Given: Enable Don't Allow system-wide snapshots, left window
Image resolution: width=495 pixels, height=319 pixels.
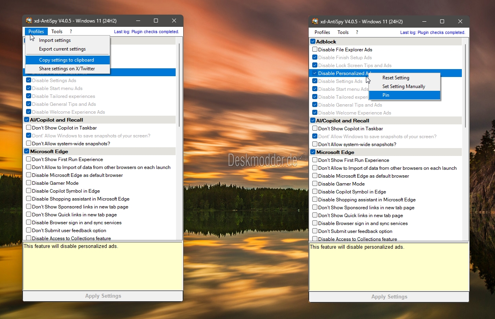Looking at the screenshot, I should (x=28, y=144).
